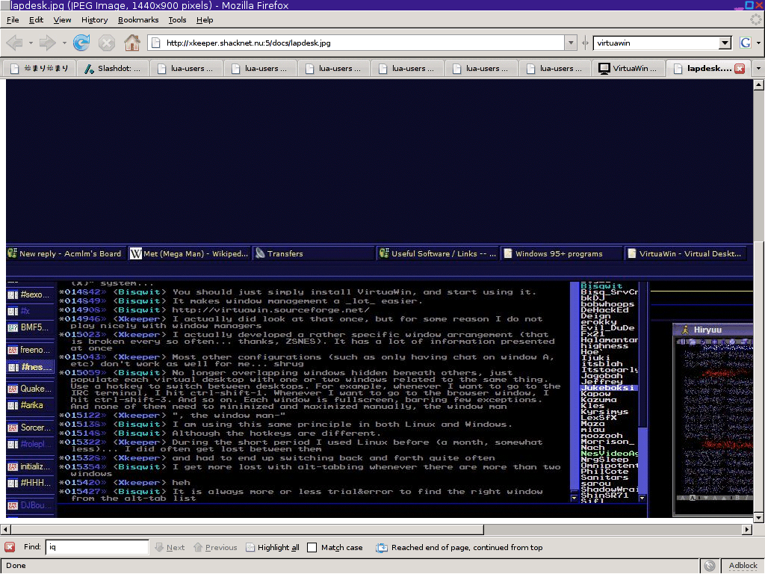Click inside the Find text field
This screenshot has height=574, width=765.
click(97, 547)
